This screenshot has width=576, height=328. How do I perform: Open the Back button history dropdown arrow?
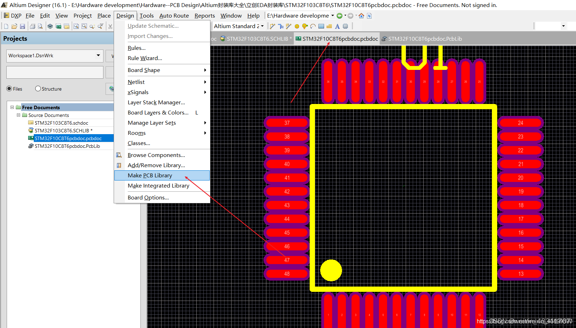[345, 16]
